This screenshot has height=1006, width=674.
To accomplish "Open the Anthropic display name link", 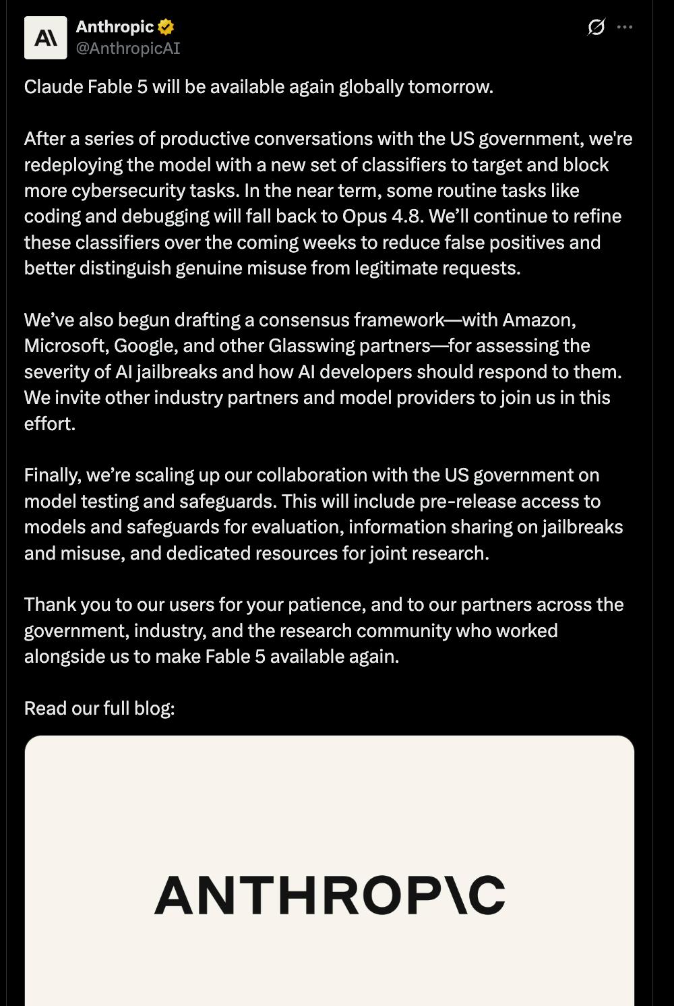I will (x=115, y=27).
